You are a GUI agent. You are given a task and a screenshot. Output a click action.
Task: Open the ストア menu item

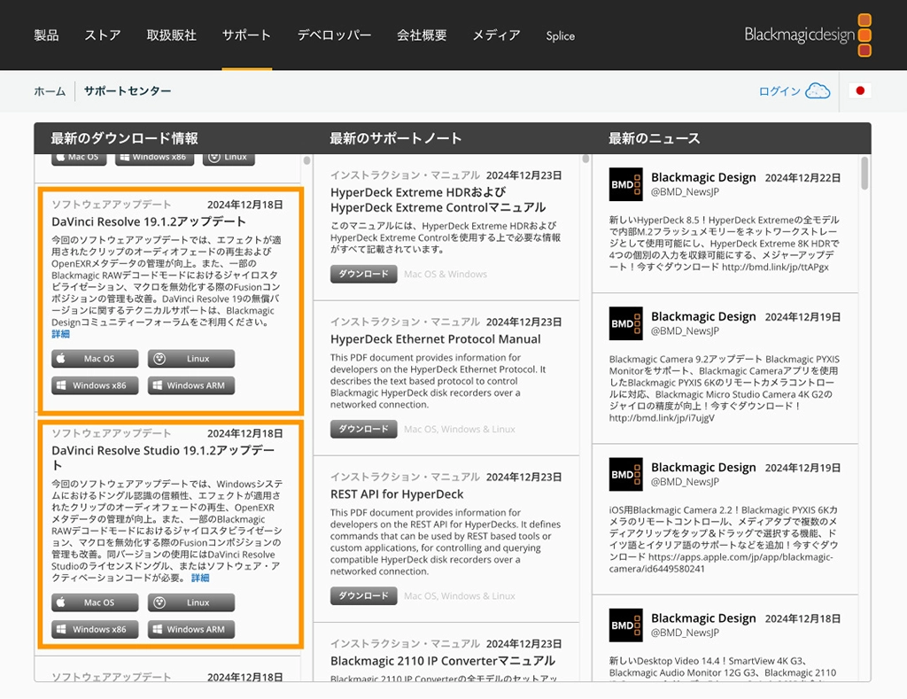click(103, 35)
